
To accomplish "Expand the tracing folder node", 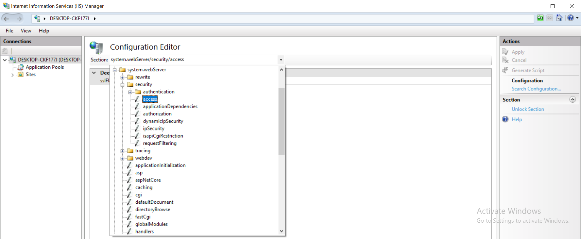I will coord(123,151).
